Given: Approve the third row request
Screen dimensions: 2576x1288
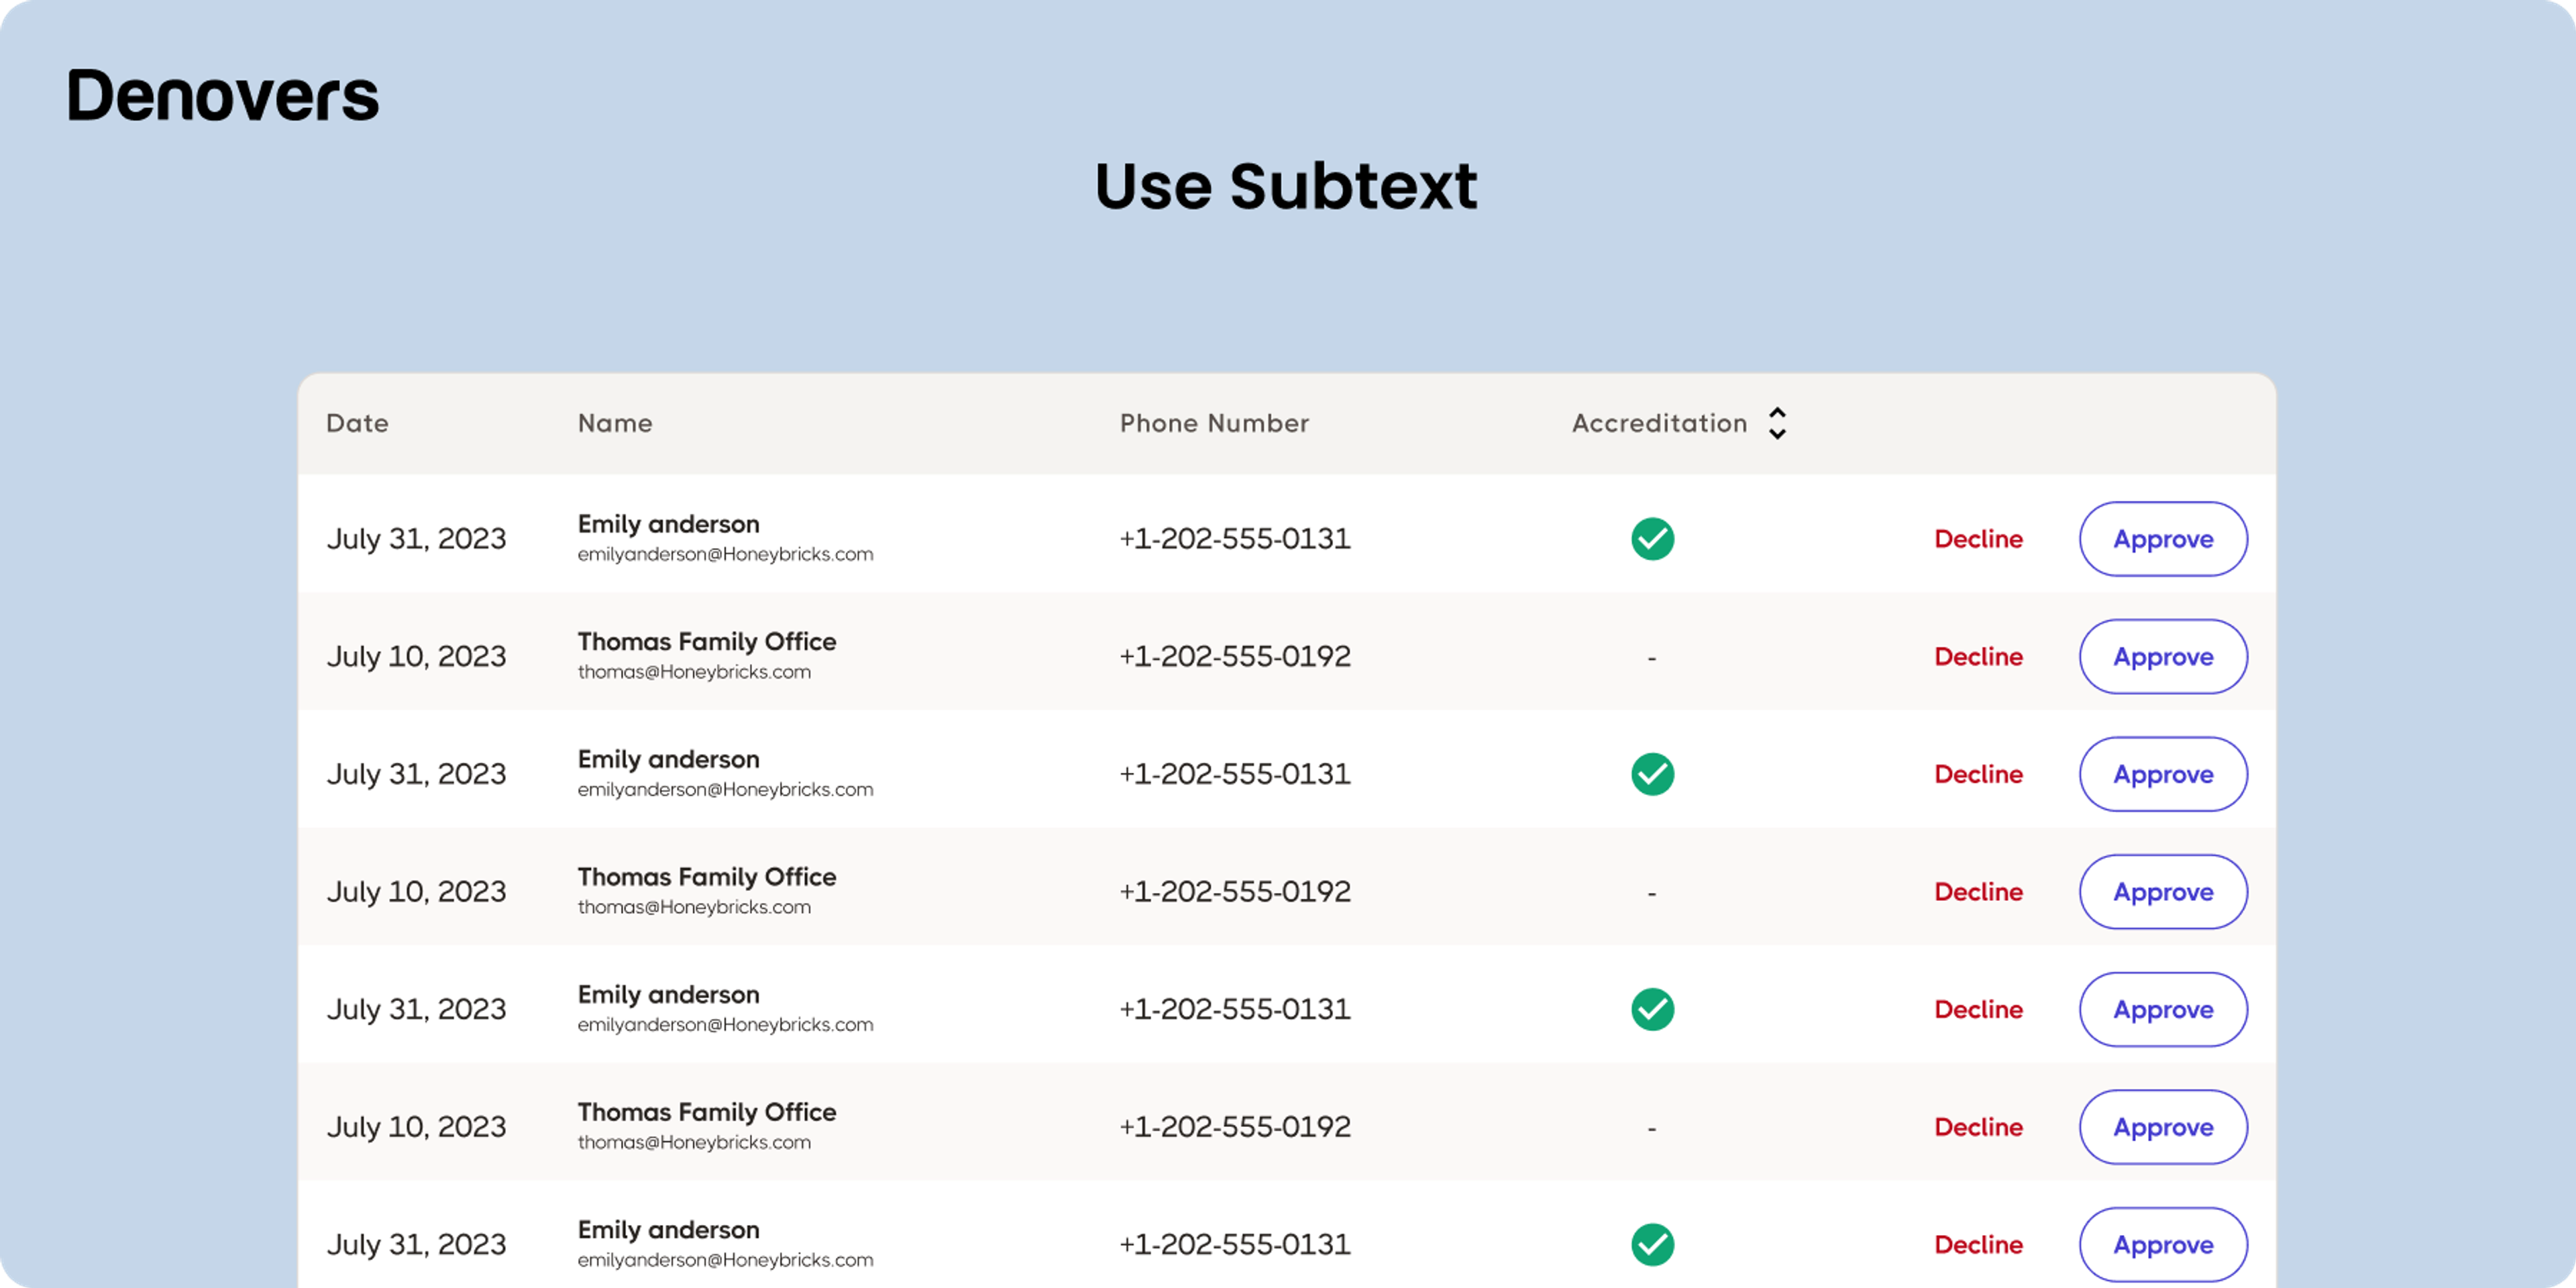Looking at the screenshot, I should 2163,774.
